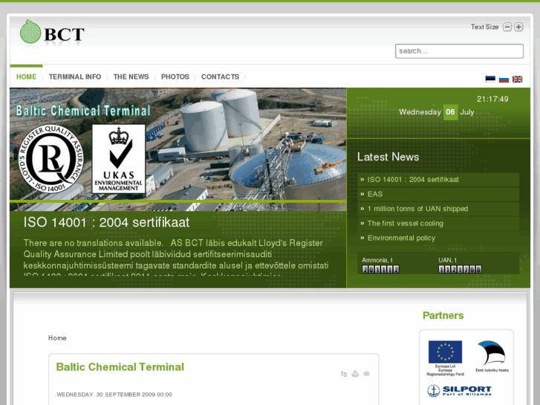Click the Home breadcrumb
The width and height of the screenshot is (540, 405).
point(57,338)
